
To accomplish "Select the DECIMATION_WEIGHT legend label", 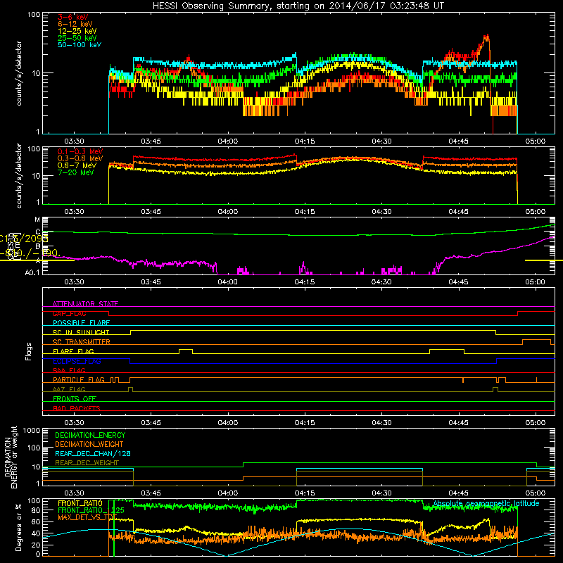I will (x=89, y=444).
